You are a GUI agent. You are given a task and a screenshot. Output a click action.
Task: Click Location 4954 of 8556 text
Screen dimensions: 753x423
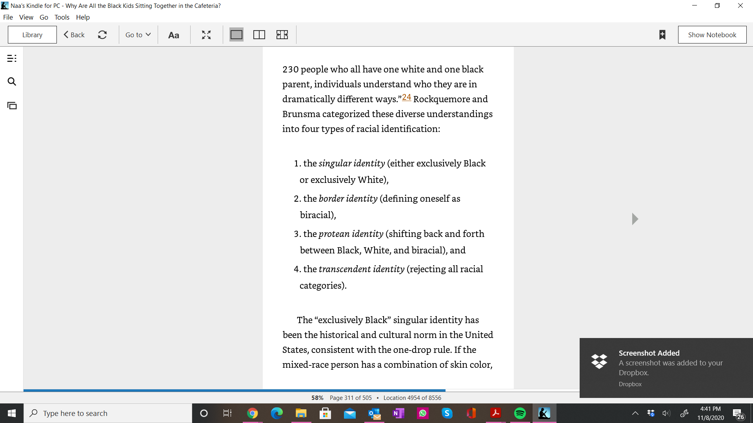point(412,398)
